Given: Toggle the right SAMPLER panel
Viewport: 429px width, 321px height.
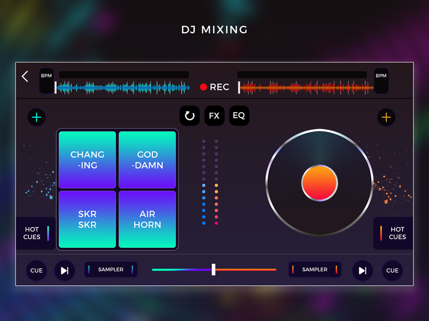Looking at the screenshot, I should 315,269.
